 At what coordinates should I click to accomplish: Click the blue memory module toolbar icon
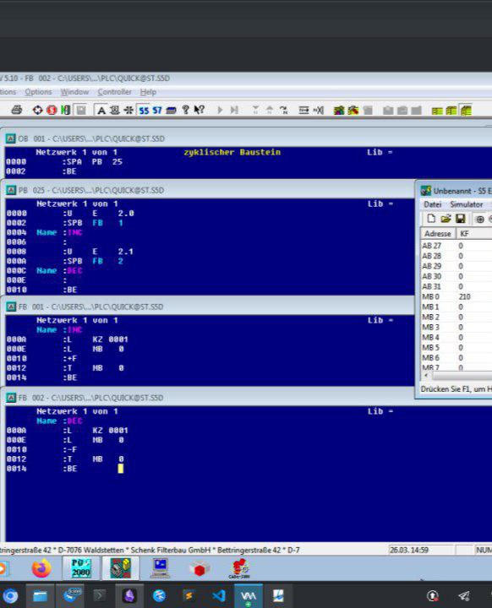171,111
